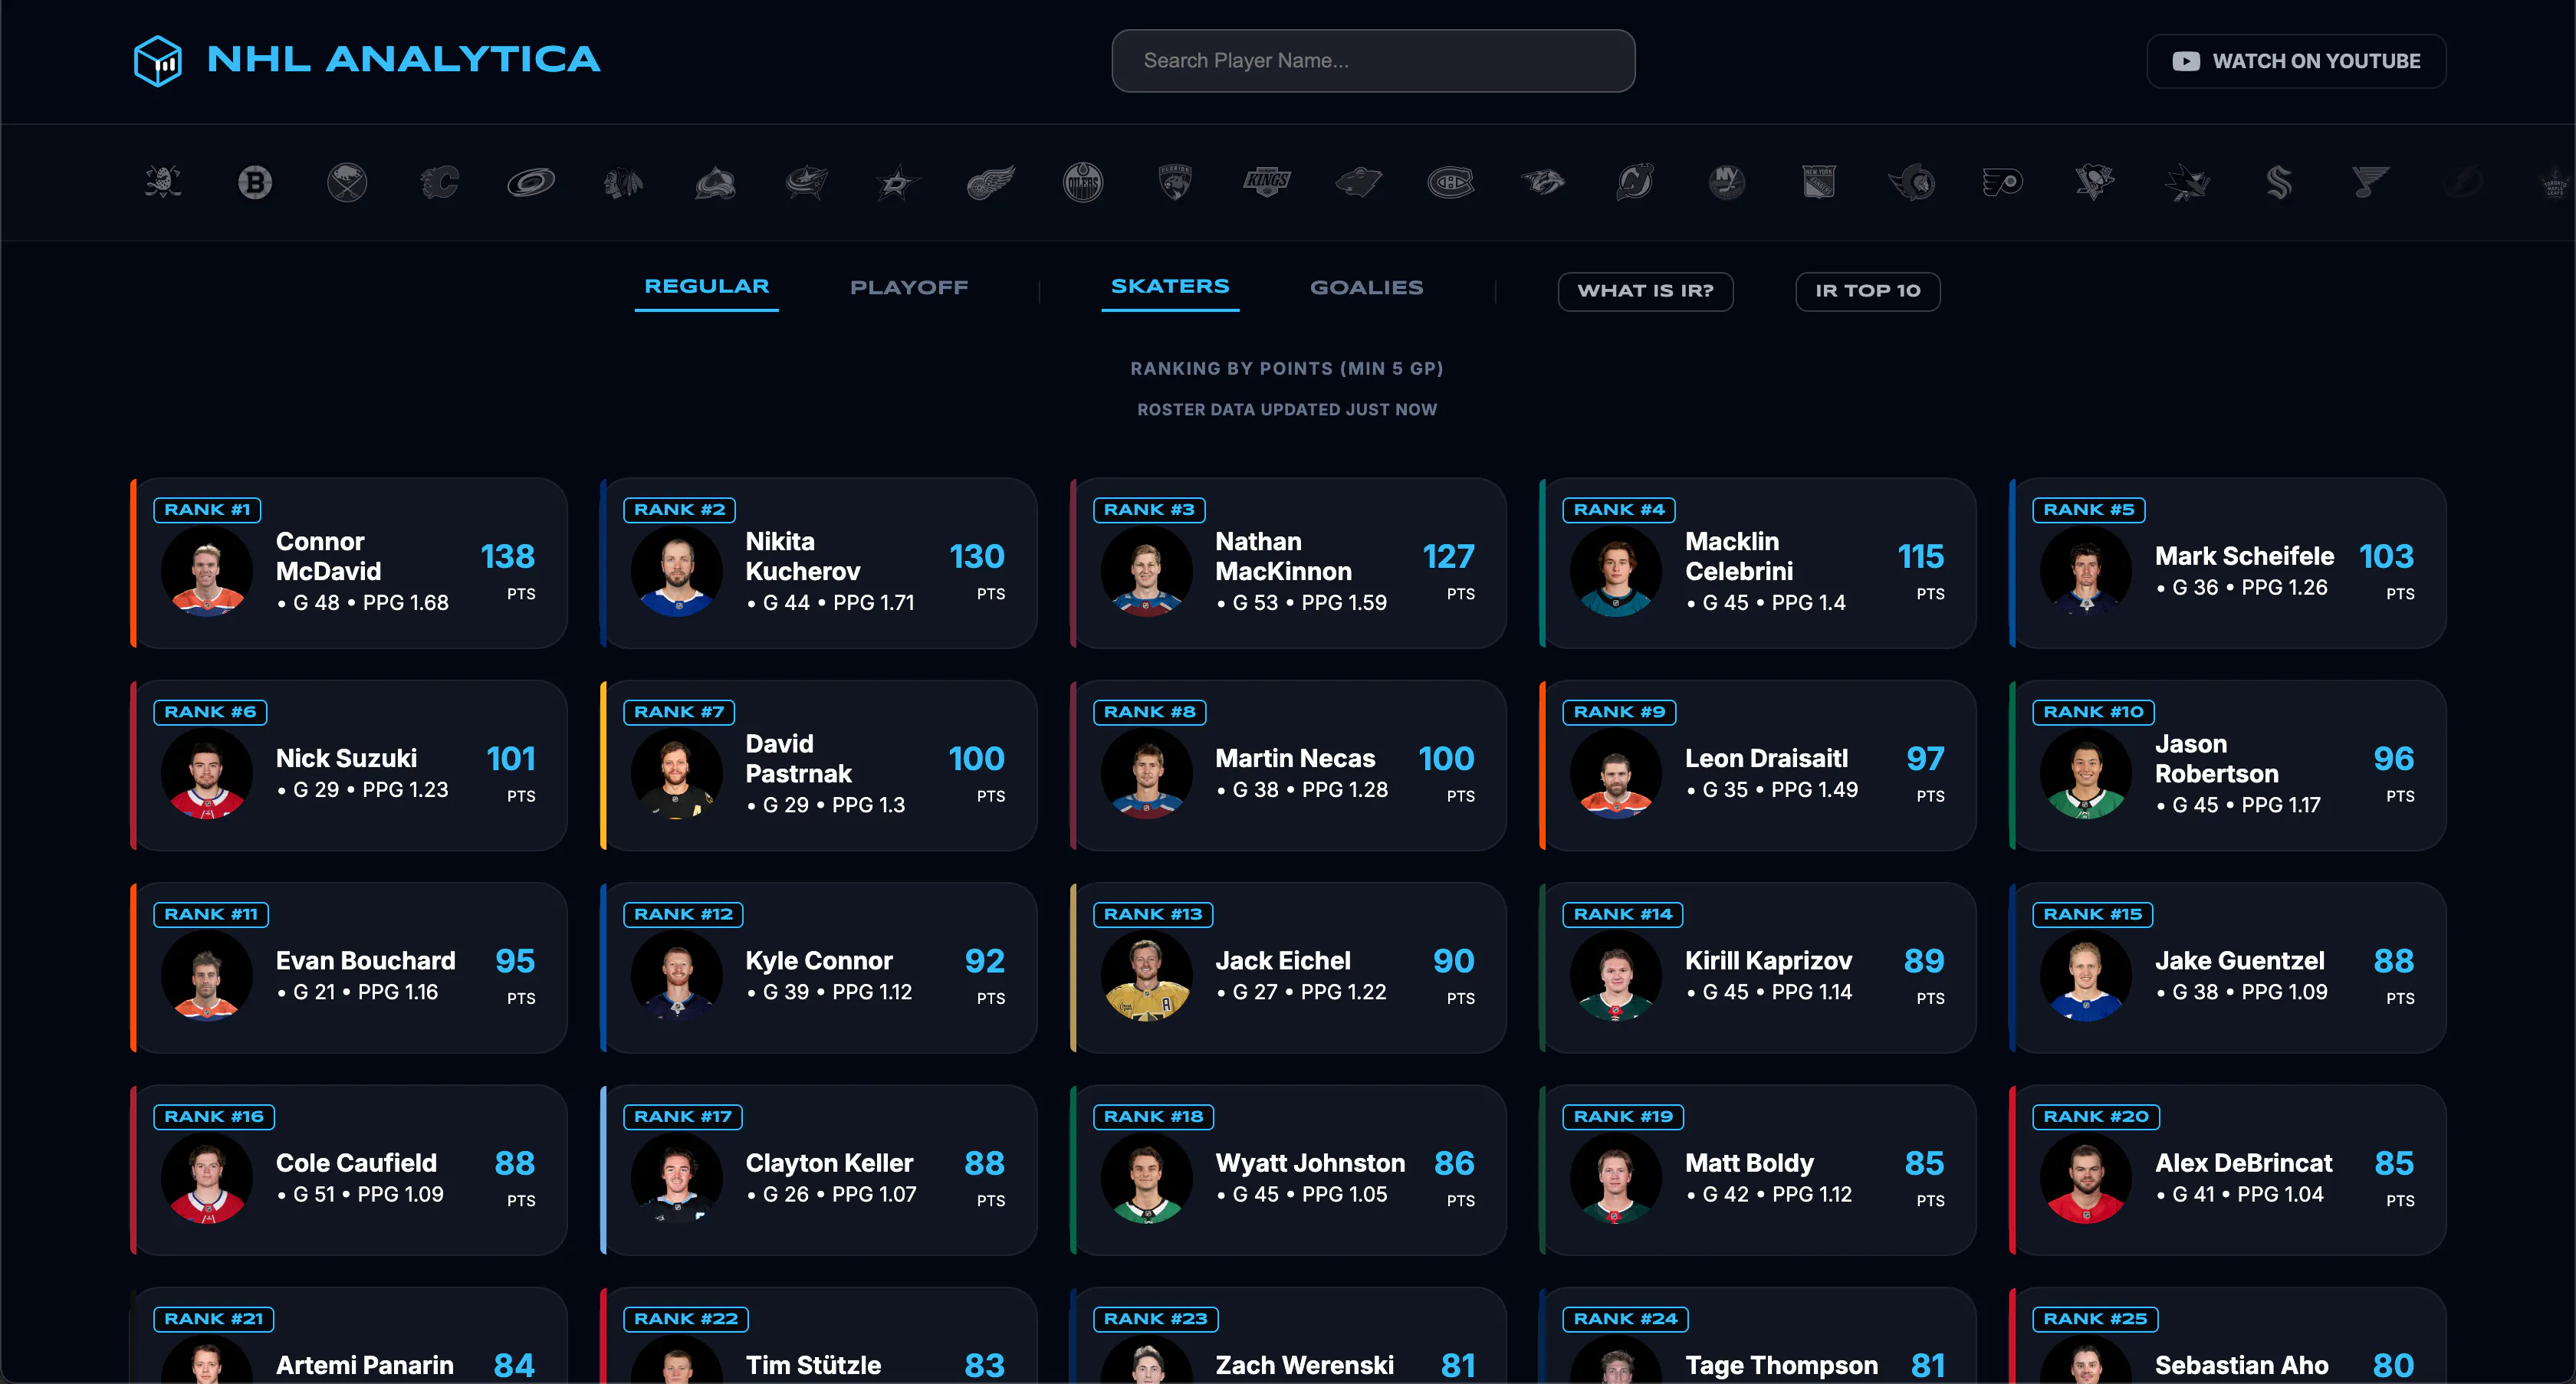Click Jake Guentzel's 88 points
The height and width of the screenshot is (1384, 2576).
pyautogui.click(x=2393, y=961)
